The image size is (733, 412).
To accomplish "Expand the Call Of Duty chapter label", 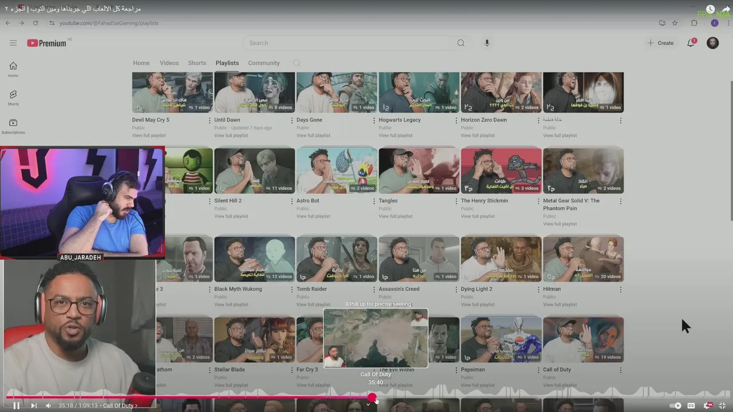I will 120,405.
